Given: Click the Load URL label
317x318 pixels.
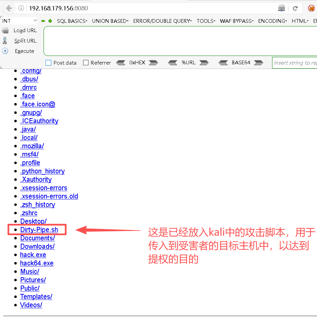Looking at the screenshot, I should coord(25,30).
